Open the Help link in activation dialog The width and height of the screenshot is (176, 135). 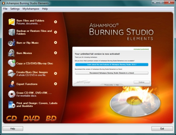point(117,85)
